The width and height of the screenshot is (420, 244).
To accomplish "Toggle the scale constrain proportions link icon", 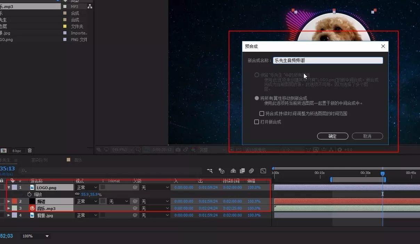I will tap(77, 194).
